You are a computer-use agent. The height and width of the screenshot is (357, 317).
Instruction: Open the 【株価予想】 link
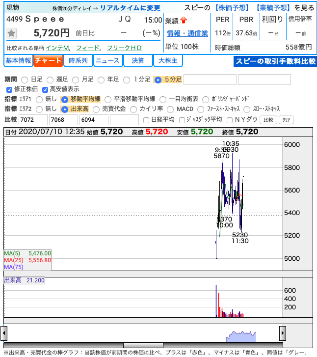(232, 8)
